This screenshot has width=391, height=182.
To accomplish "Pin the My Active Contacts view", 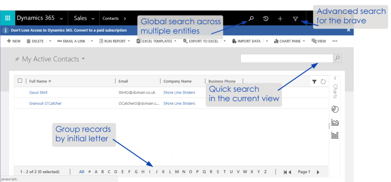I will tap(17, 59).
